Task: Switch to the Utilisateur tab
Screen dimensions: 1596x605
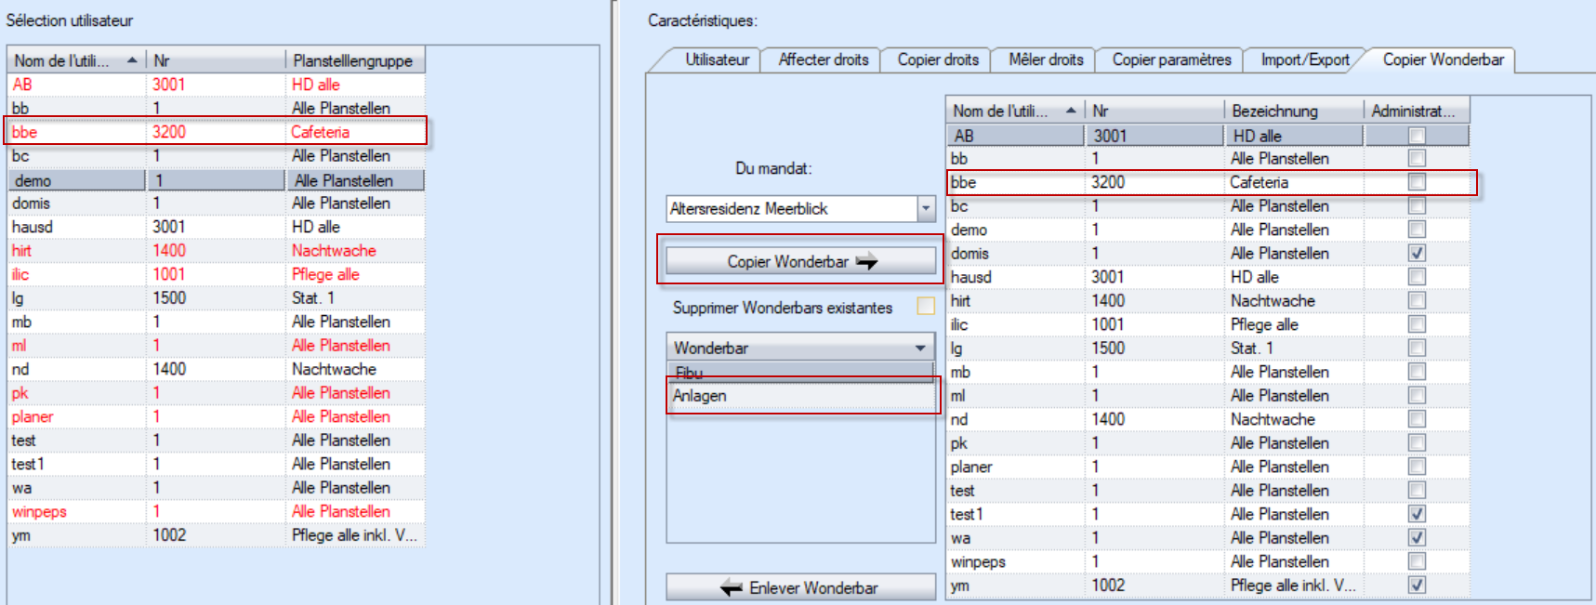Action: click(x=716, y=59)
